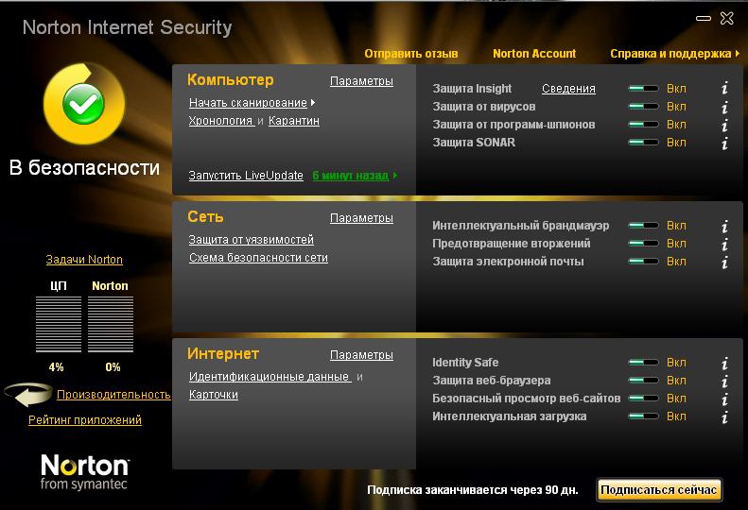Click the В безопасности status text
Image resolution: width=748 pixels, height=510 pixels.
pos(84,167)
